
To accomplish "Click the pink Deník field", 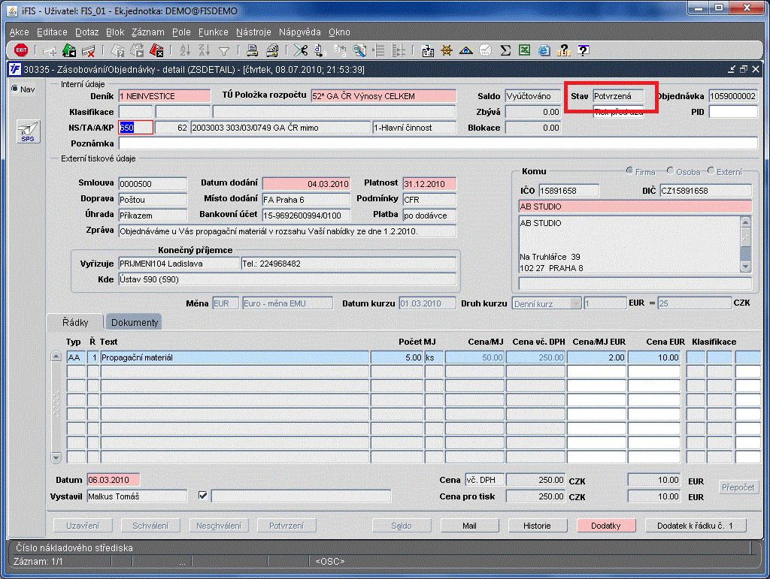I will pyautogui.click(x=164, y=96).
